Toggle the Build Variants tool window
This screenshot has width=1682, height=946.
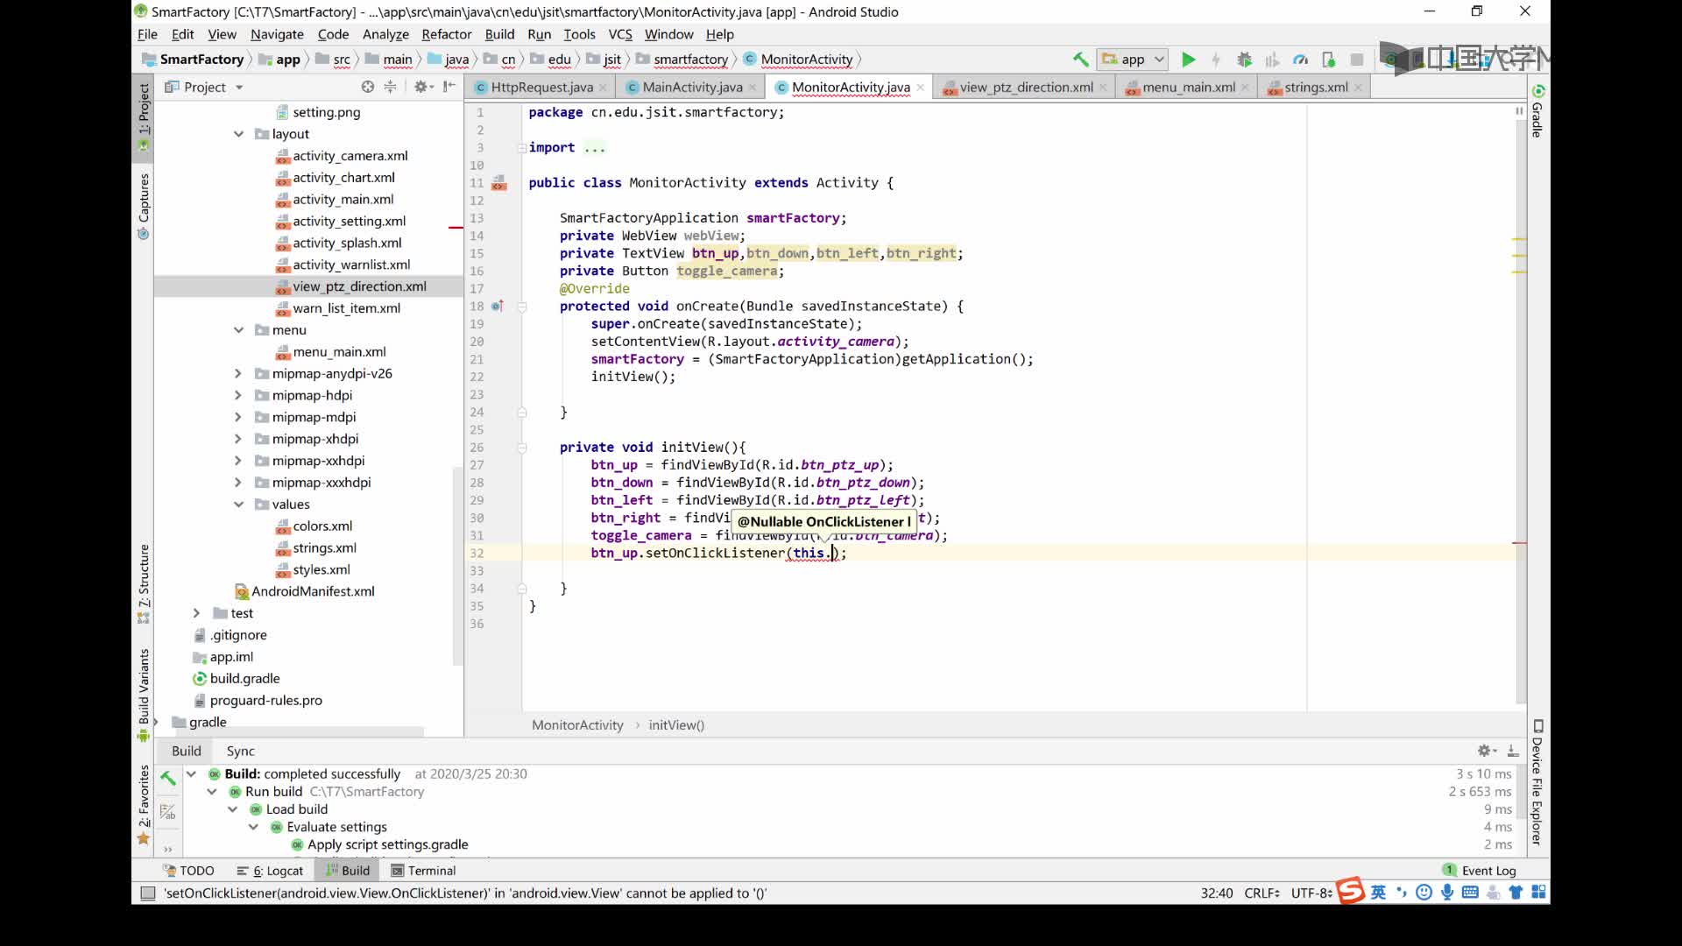pyautogui.click(x=144, y=695)
